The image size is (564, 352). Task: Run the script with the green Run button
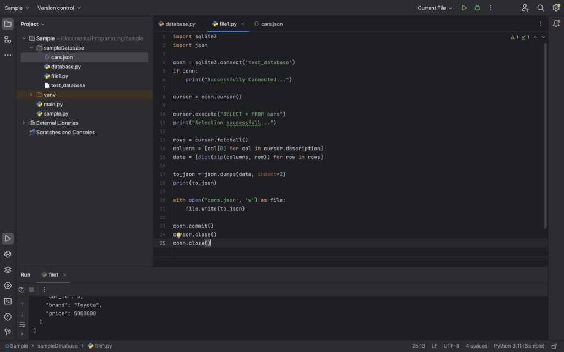pos(464,8)
